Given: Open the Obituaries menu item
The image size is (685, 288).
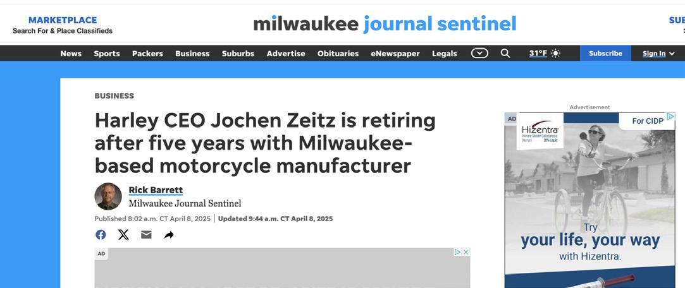Looking at the screenshot, I should point(338,54).
